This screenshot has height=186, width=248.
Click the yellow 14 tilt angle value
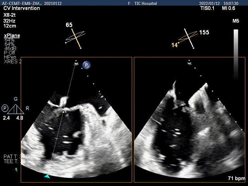click(174, 45)
